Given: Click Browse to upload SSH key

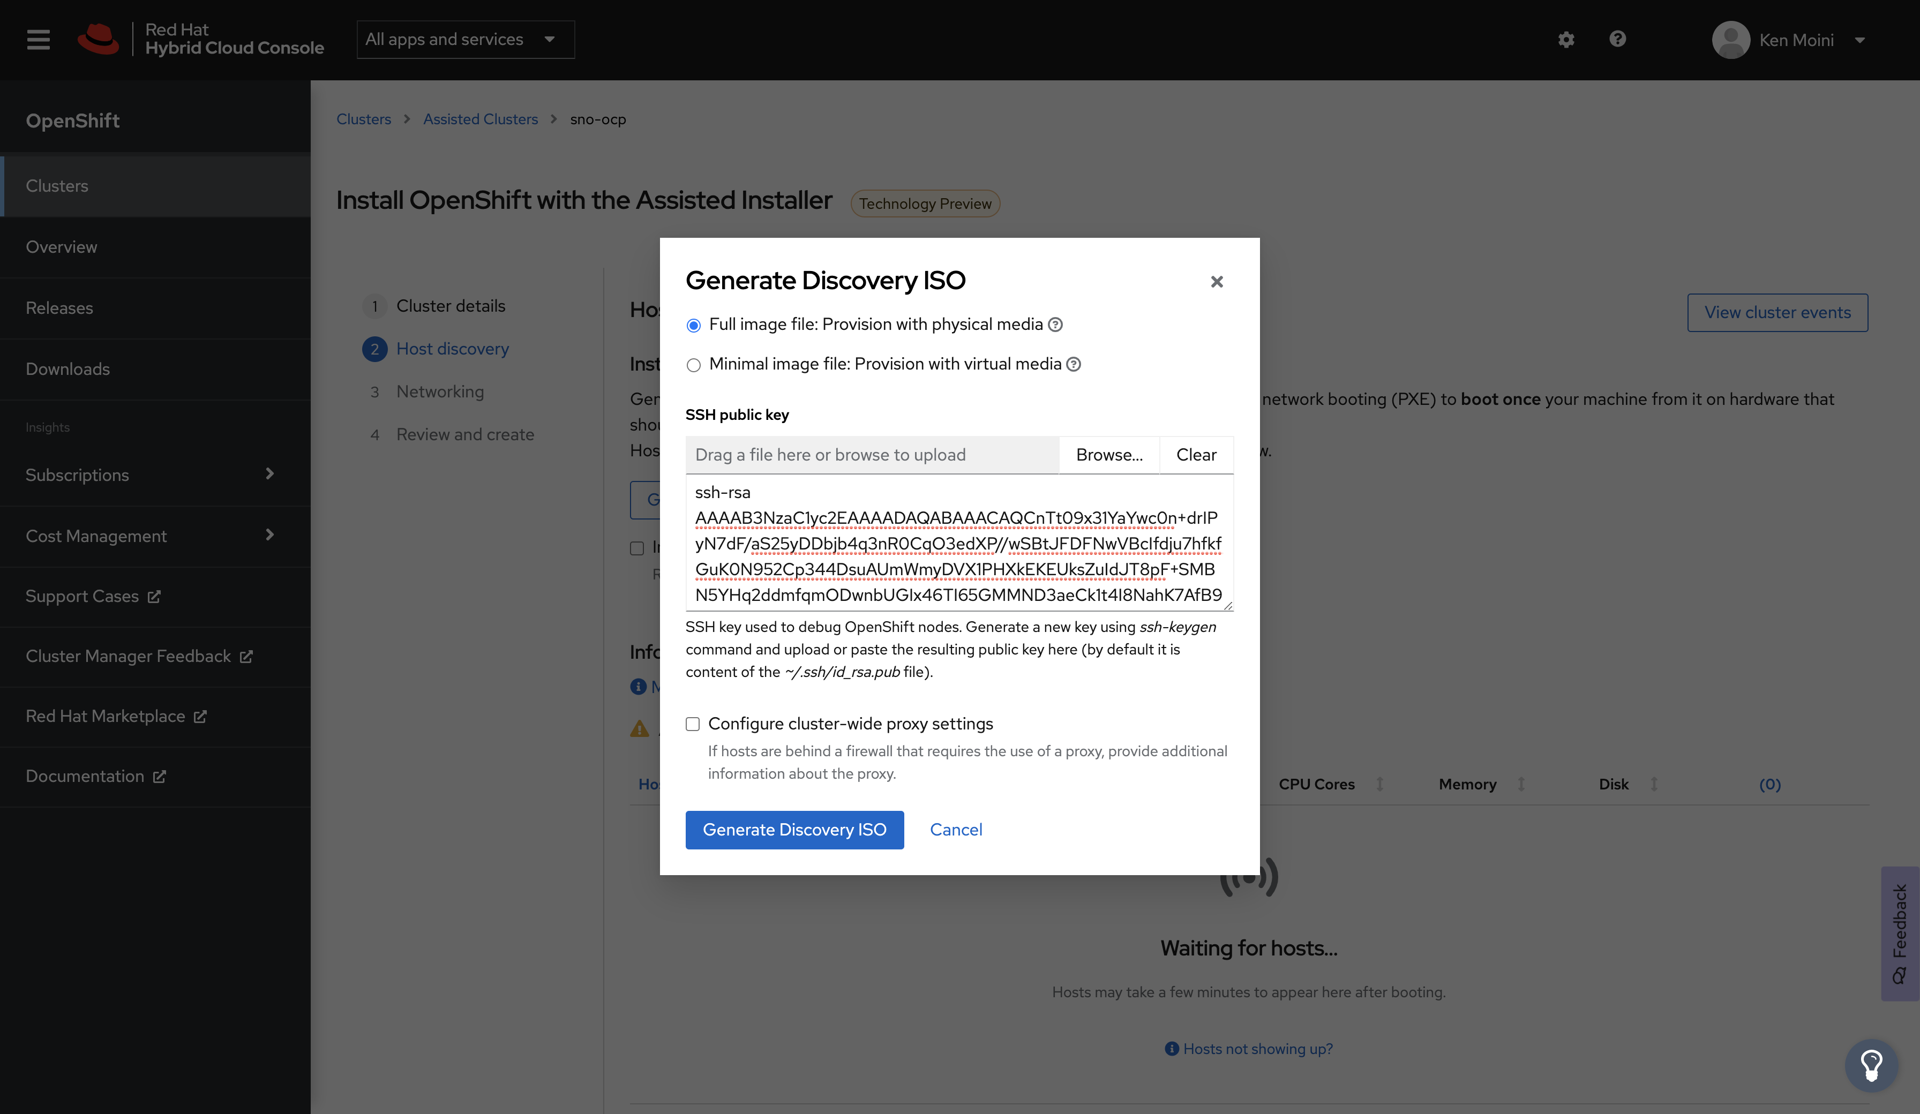Looking at the screenshot, I should point(1108,455).
